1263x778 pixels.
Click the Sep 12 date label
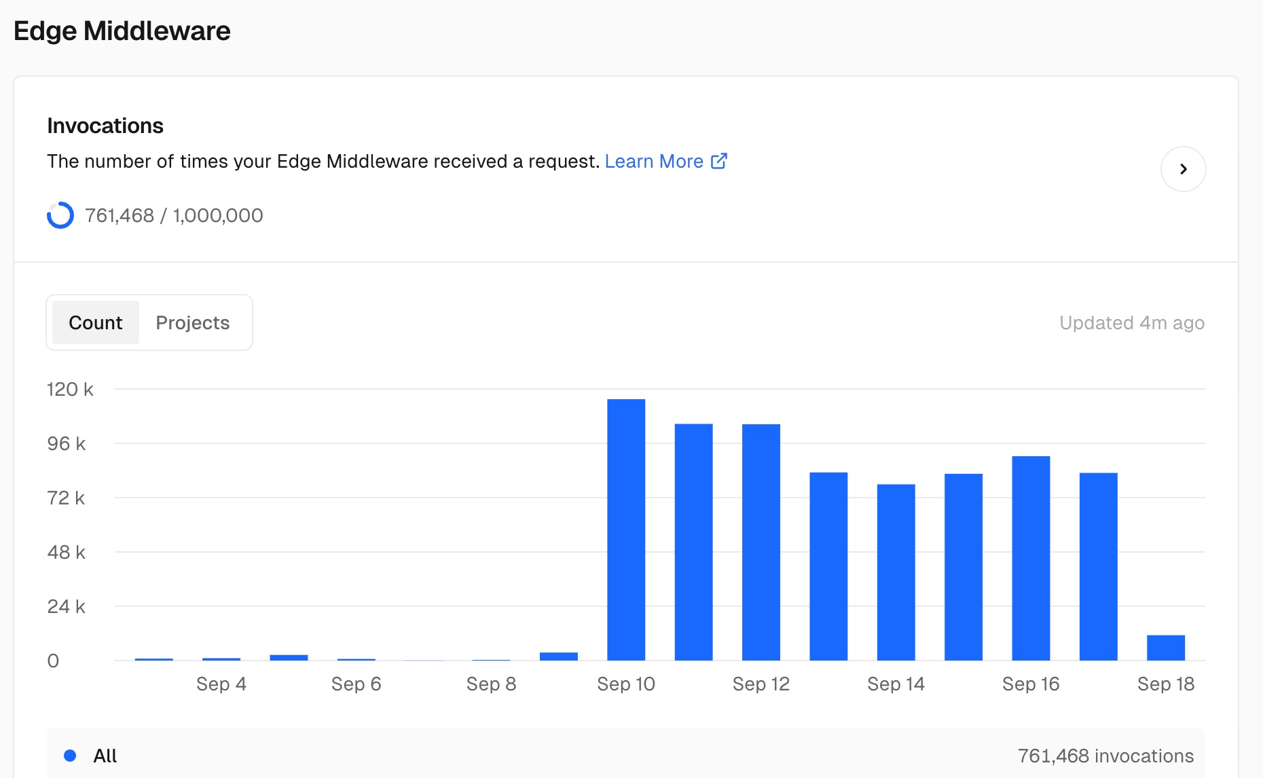761,684
